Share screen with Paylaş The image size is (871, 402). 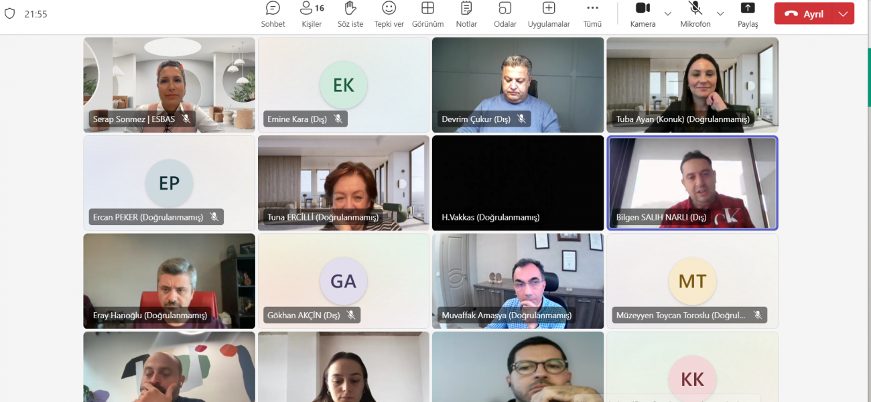tap(748, 15)
